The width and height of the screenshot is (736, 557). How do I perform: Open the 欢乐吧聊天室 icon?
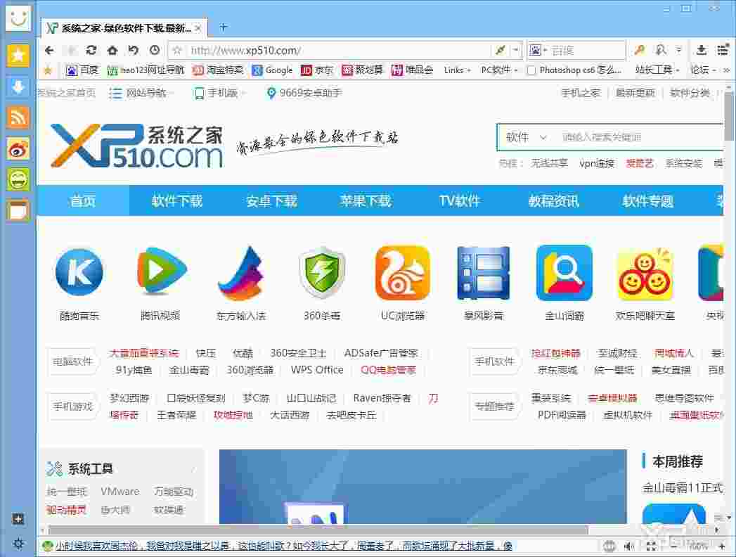(x=645, y=274)
